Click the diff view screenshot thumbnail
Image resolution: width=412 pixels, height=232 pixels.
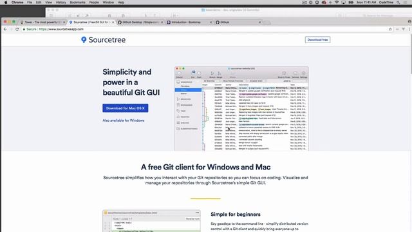[x=151, y=221]
